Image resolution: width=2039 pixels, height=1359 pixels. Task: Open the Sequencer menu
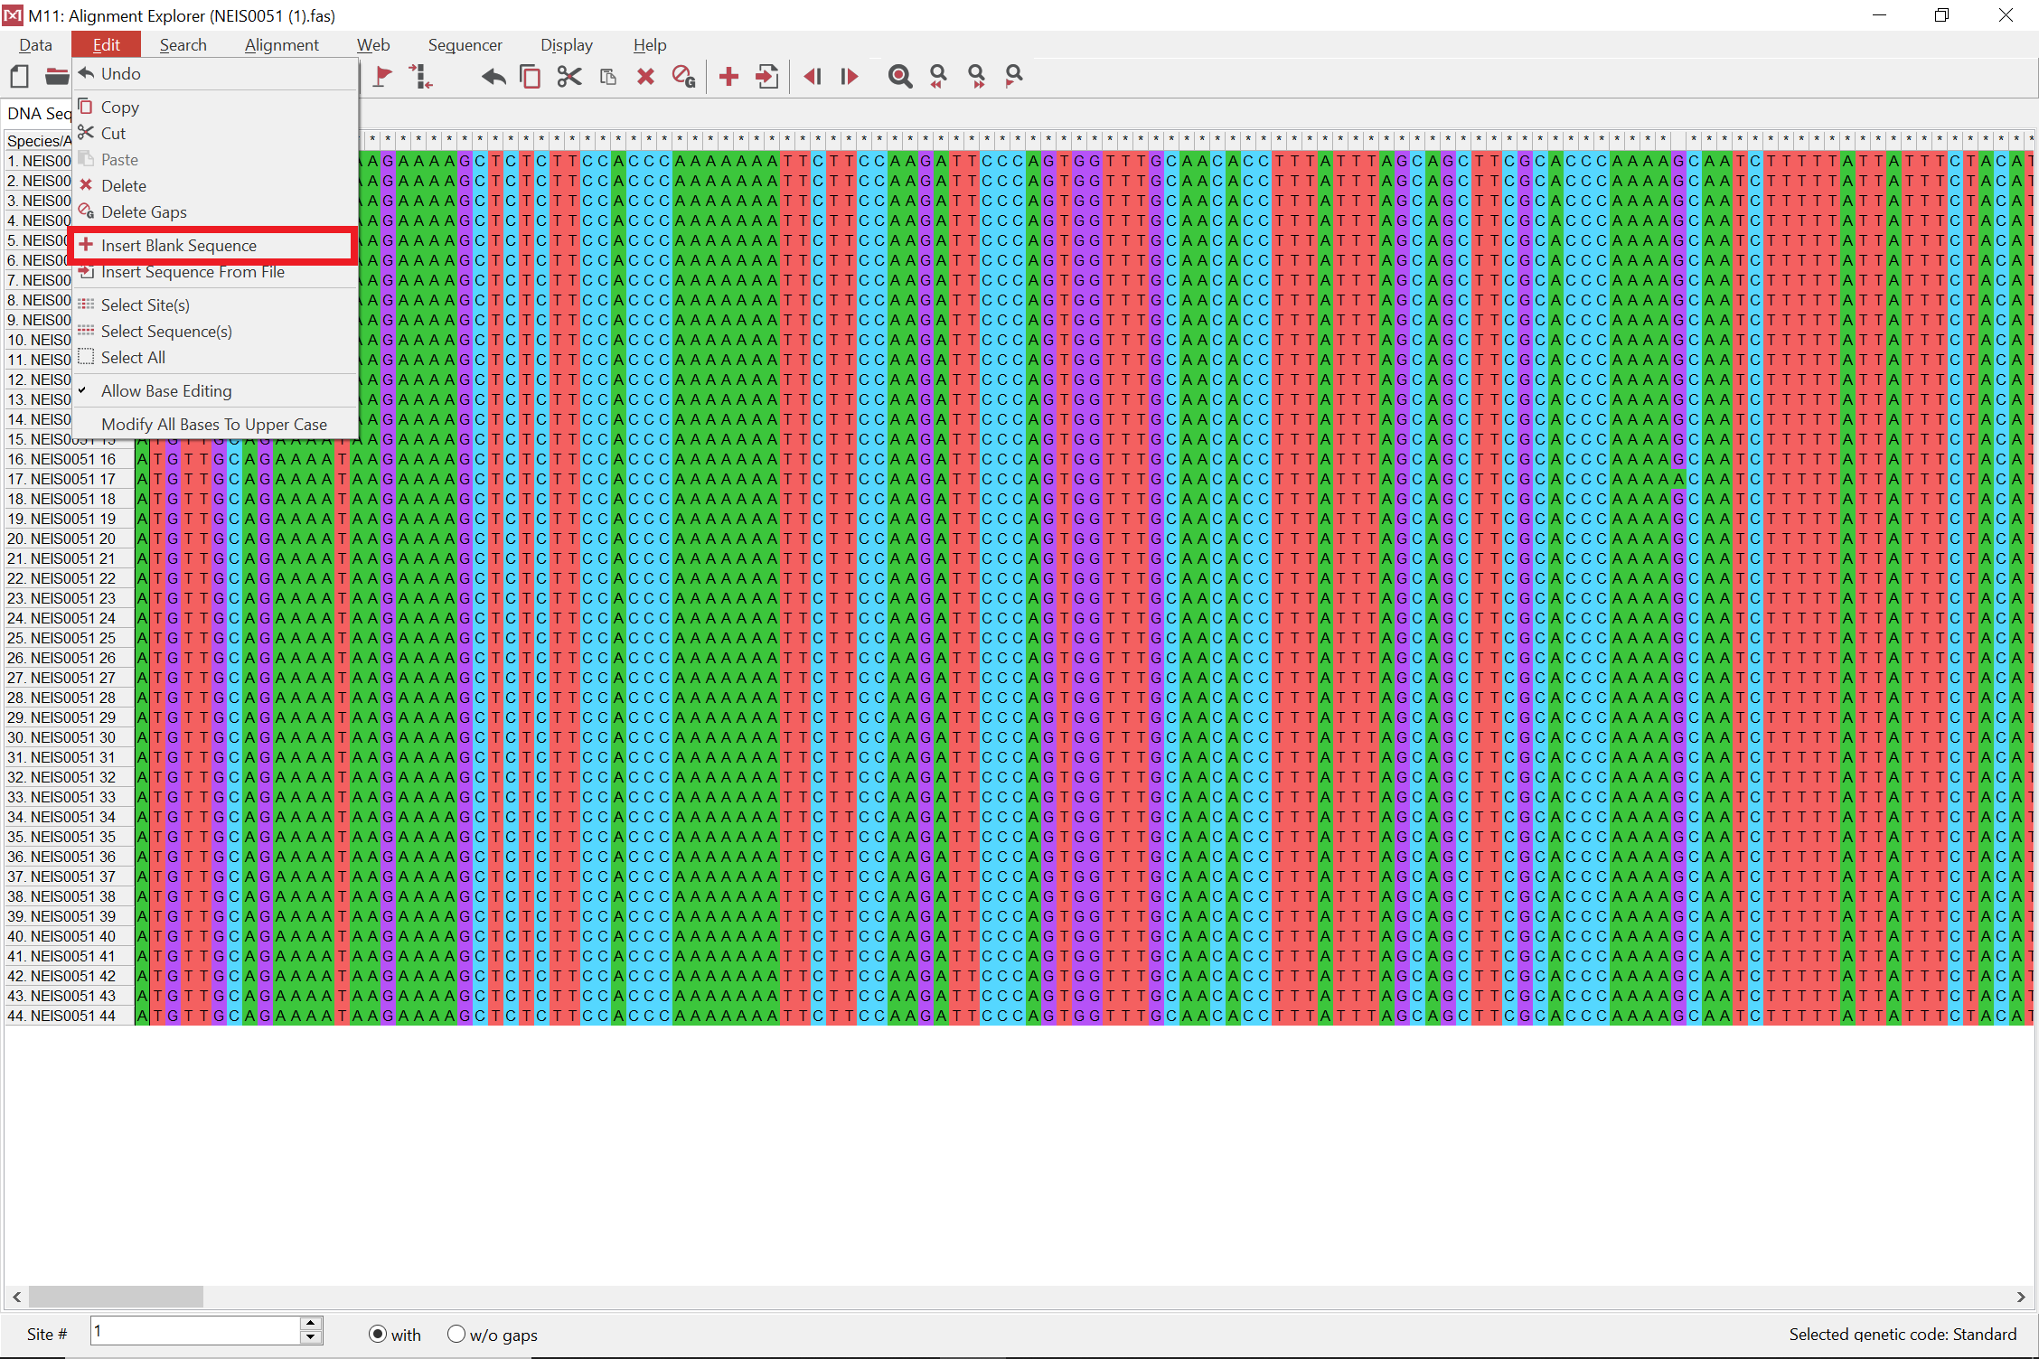click(x=465, y=45)
